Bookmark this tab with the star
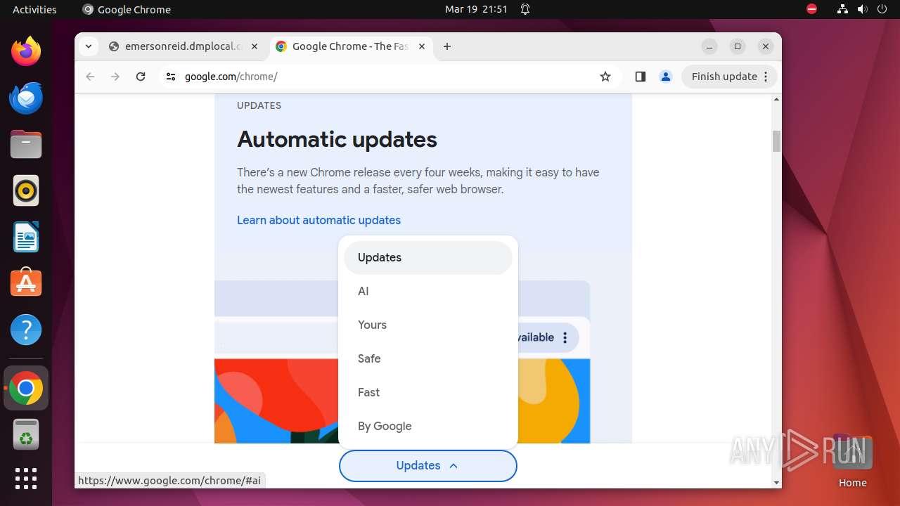 click(x=605, y=77)
